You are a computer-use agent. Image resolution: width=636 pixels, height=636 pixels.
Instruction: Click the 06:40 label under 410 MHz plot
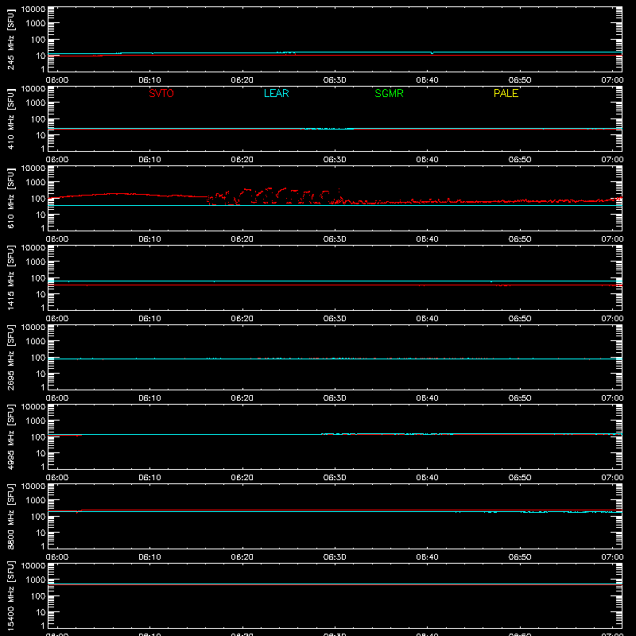(427, 160)
